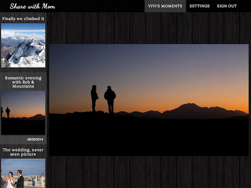Click the Share with Mom logo
The width and height of the screenshot is (251, 188).
point(32,6)
